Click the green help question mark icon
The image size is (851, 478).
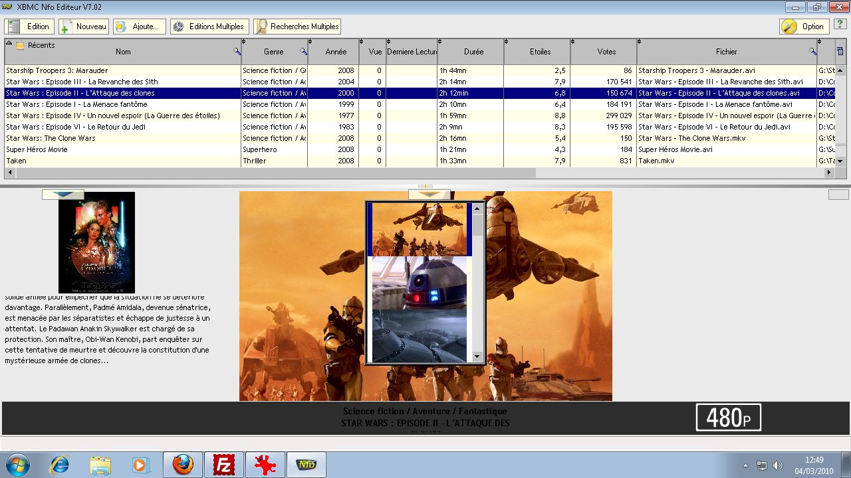(x=839, y=25)
